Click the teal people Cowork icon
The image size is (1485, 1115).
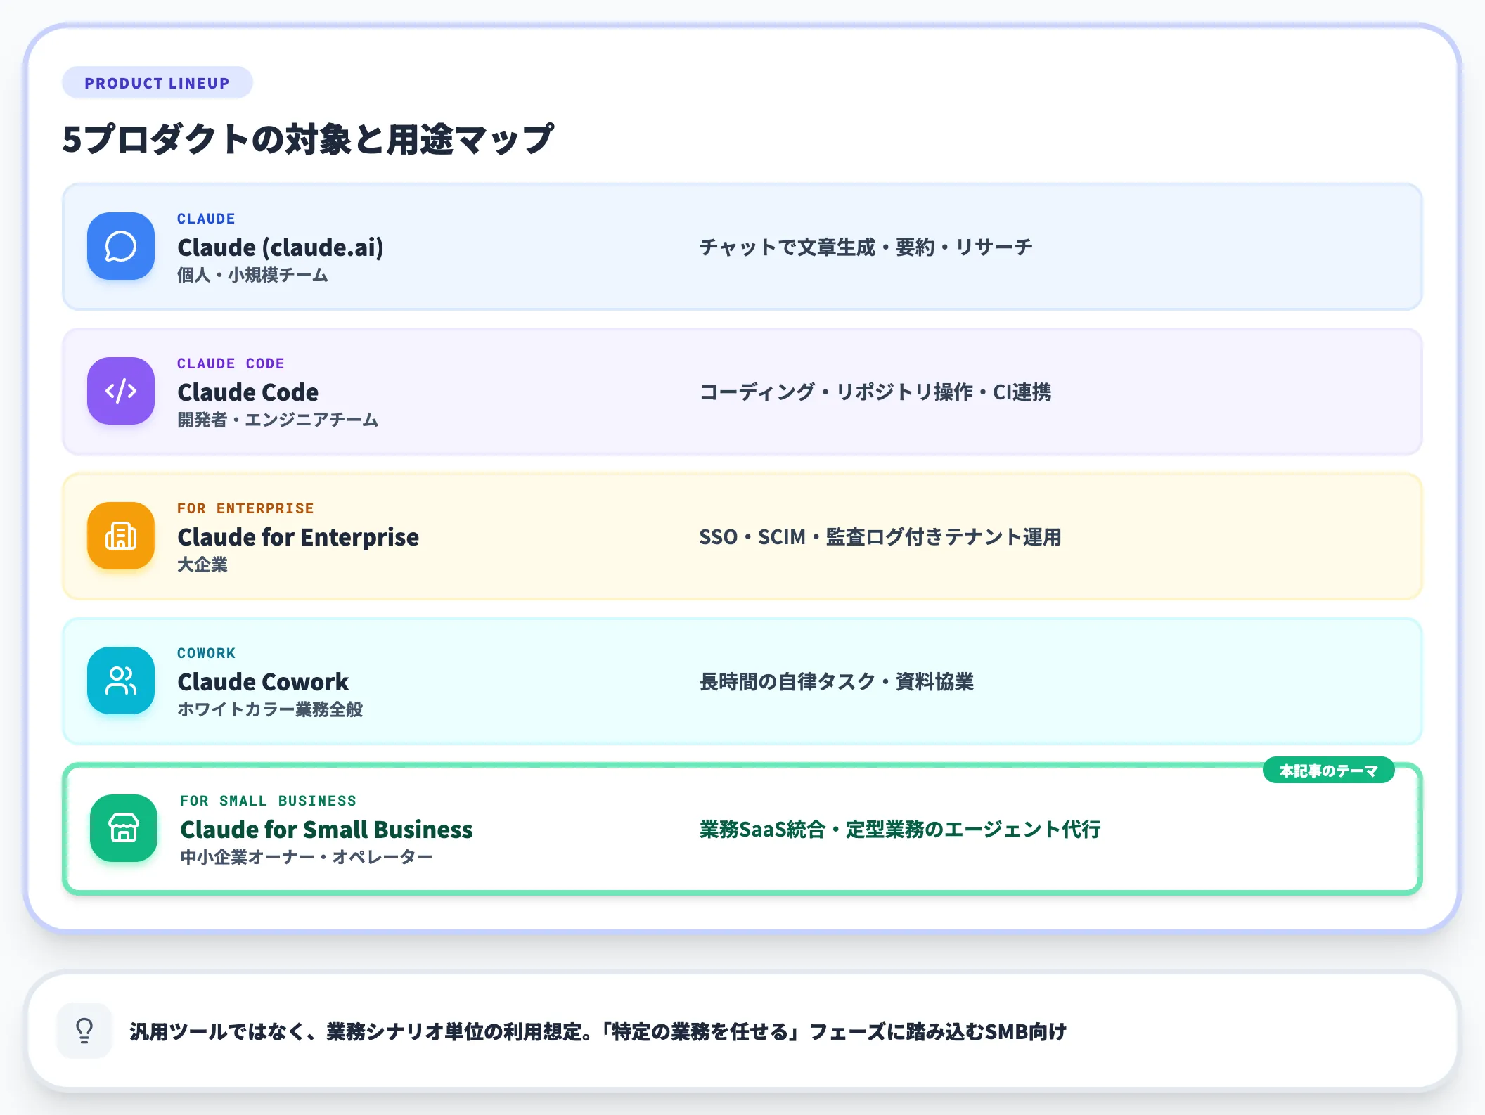121,681
